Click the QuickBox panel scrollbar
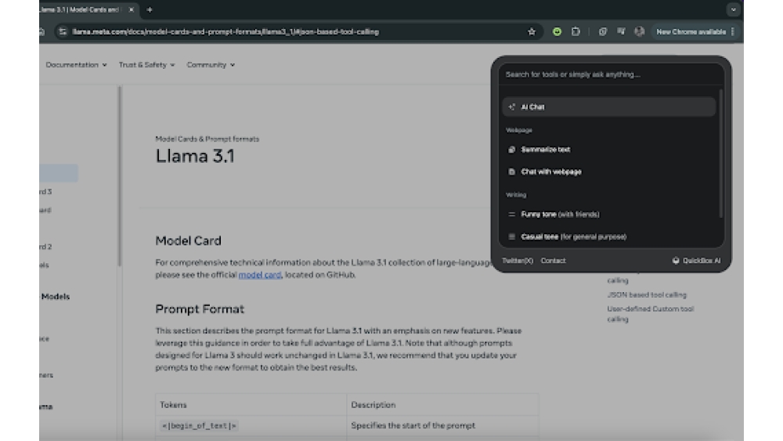 pyautogui.click(x=720, y=154)
